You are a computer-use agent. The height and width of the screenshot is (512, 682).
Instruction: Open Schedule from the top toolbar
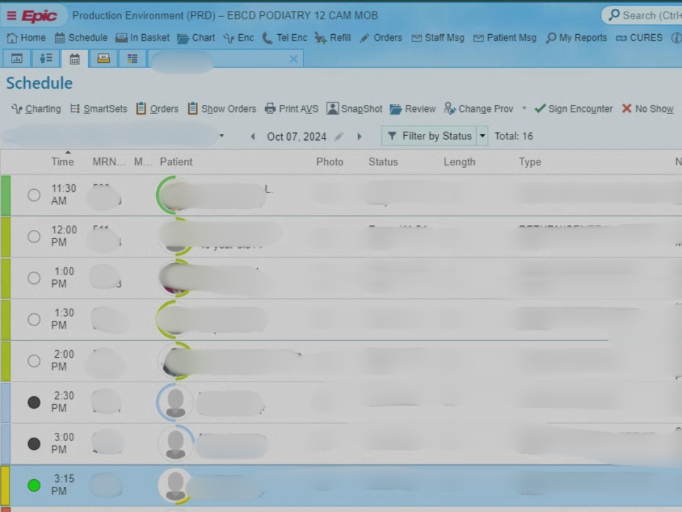tap(81, 38)
